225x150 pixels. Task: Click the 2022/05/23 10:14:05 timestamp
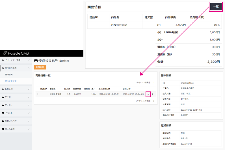point(133,94)
